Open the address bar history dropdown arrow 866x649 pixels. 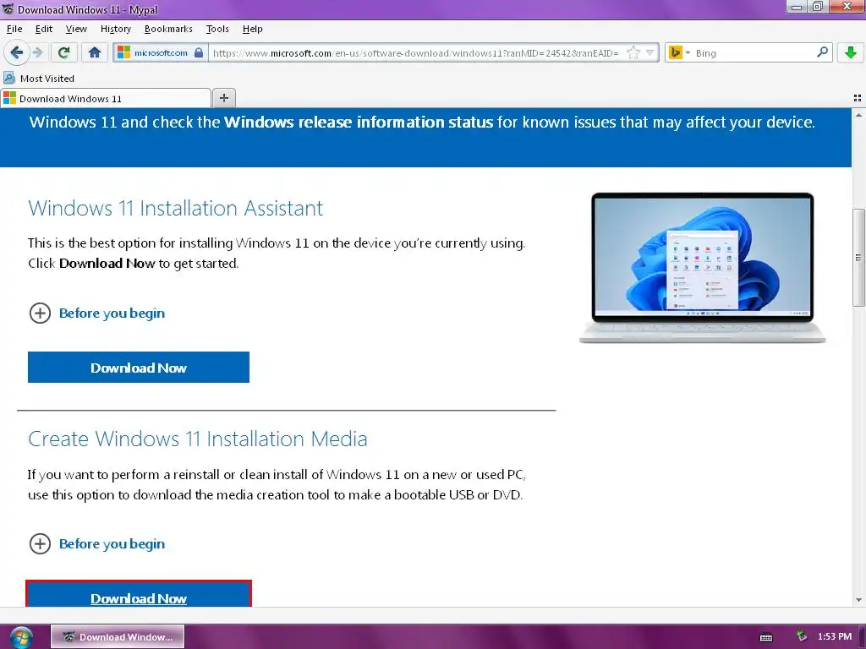point(650,53)
